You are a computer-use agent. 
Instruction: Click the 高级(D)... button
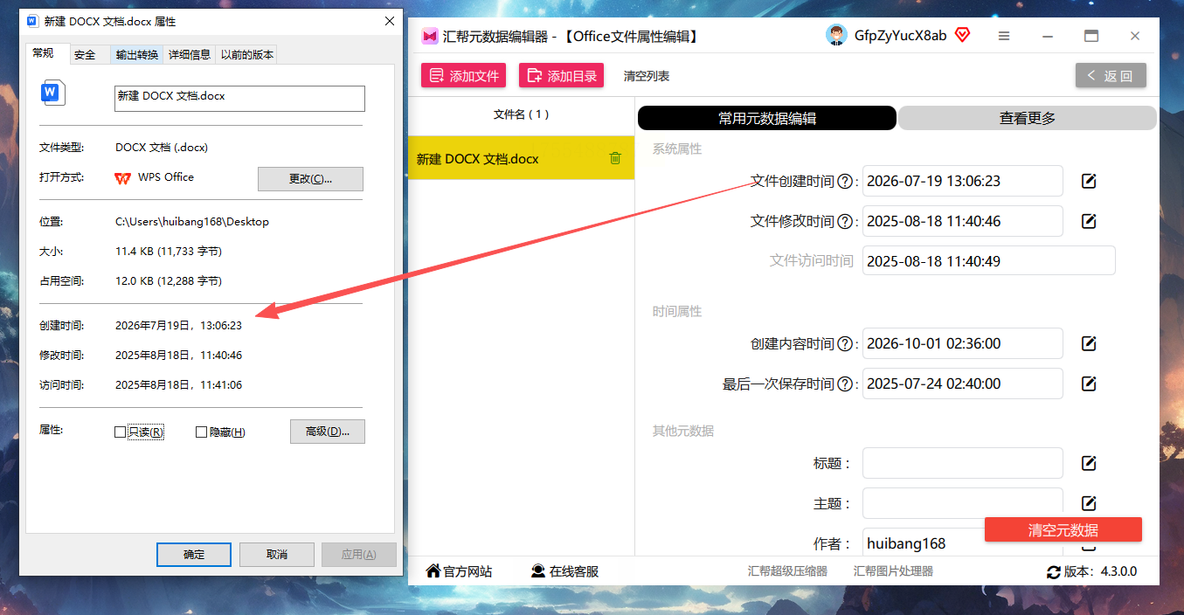click(327, 432)
